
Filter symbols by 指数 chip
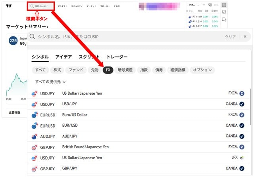(144, 70)
